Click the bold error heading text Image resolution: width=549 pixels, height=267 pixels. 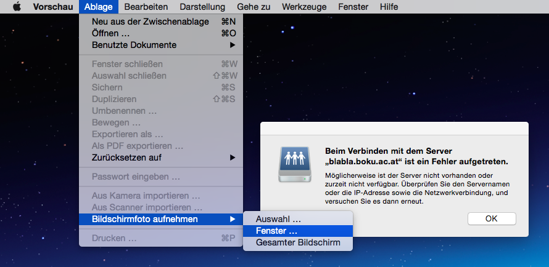coord(416,156)
